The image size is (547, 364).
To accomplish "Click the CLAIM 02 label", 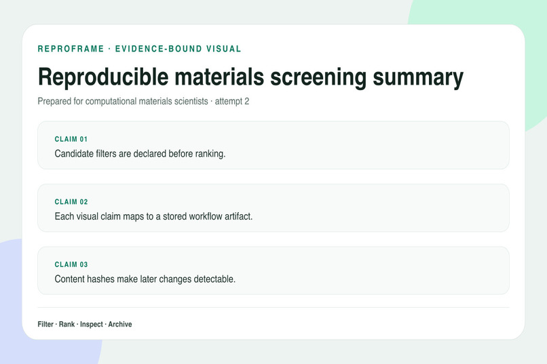I will pyautogui.click(x=71, y=202).
